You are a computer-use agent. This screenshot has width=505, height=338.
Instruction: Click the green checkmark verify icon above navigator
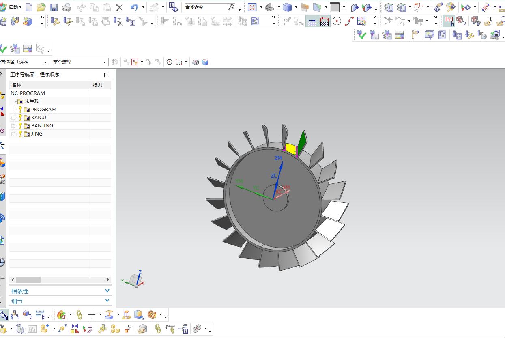[x=3, y=49]
